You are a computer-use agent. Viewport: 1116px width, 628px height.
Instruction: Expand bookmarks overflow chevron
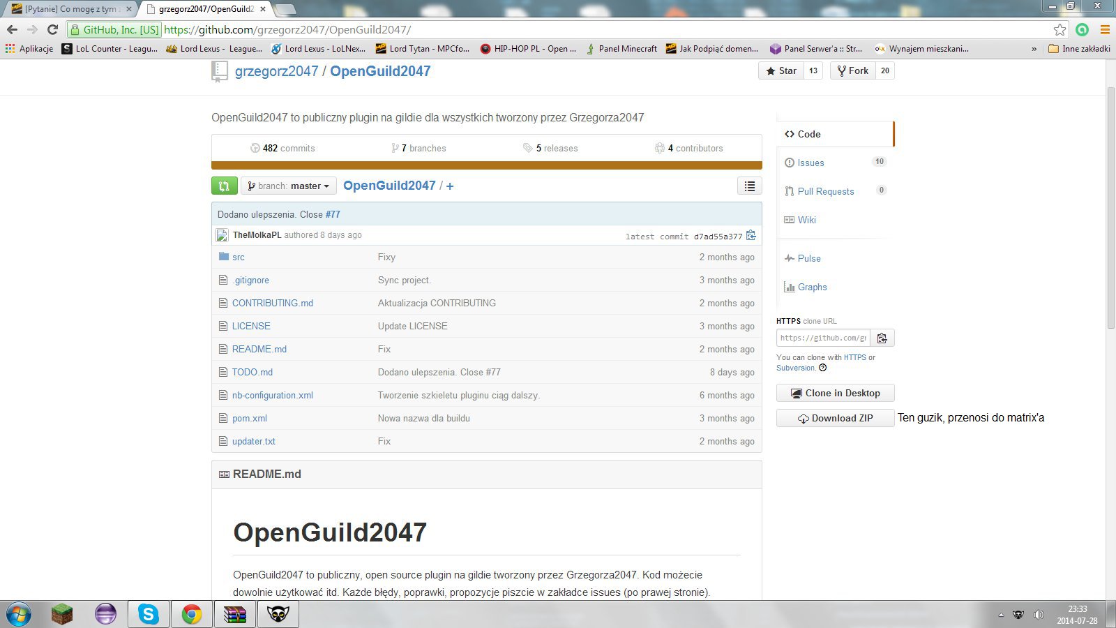click(1034, 49)
